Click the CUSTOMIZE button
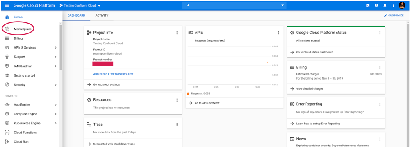 point(394,15)
